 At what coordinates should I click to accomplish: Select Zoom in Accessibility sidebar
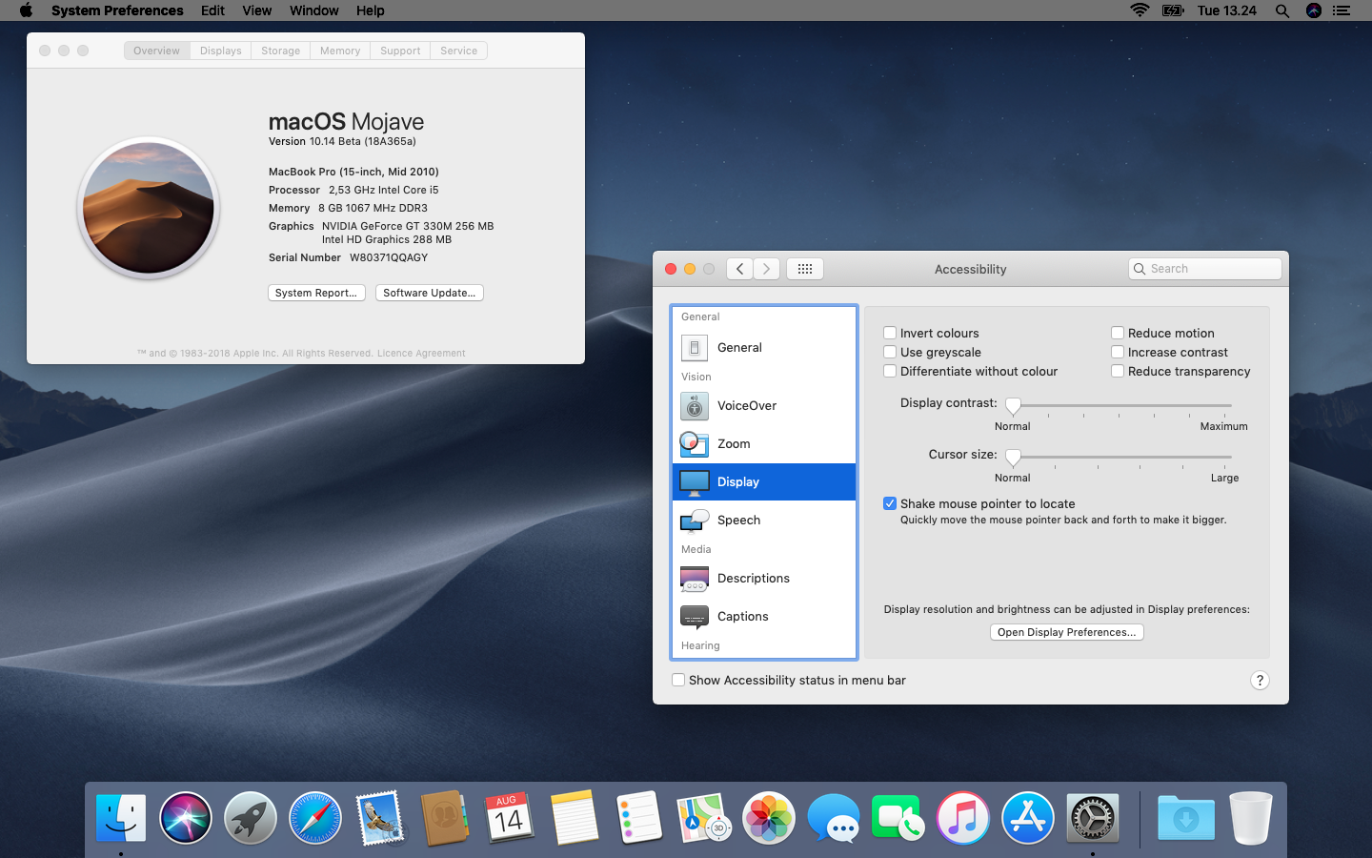(x=764, y=443)
